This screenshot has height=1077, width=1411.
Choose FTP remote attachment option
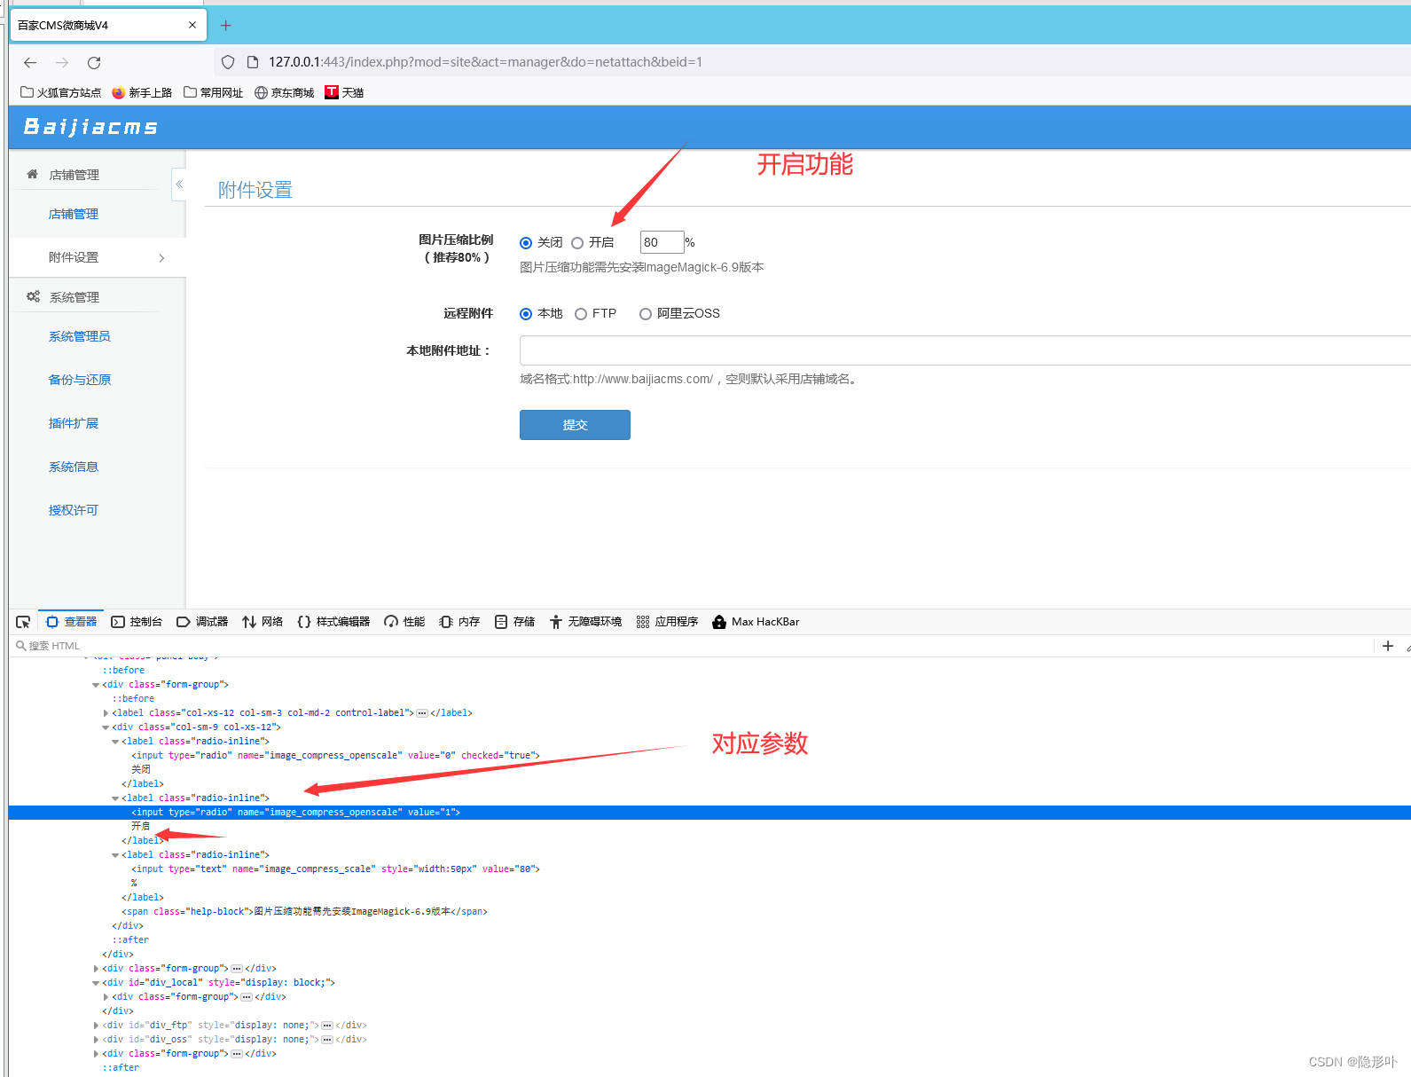pos(581,314)
